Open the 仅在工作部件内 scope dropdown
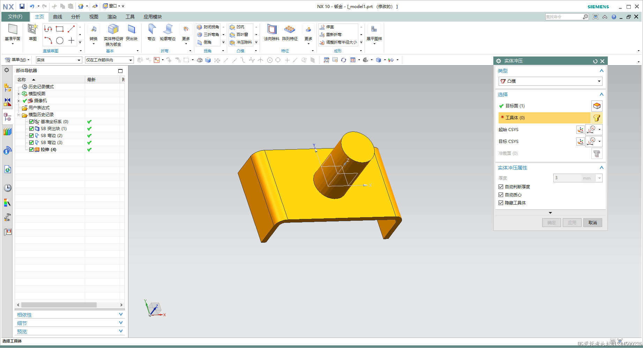The image size is (643, 348). [x=109, y=60]
